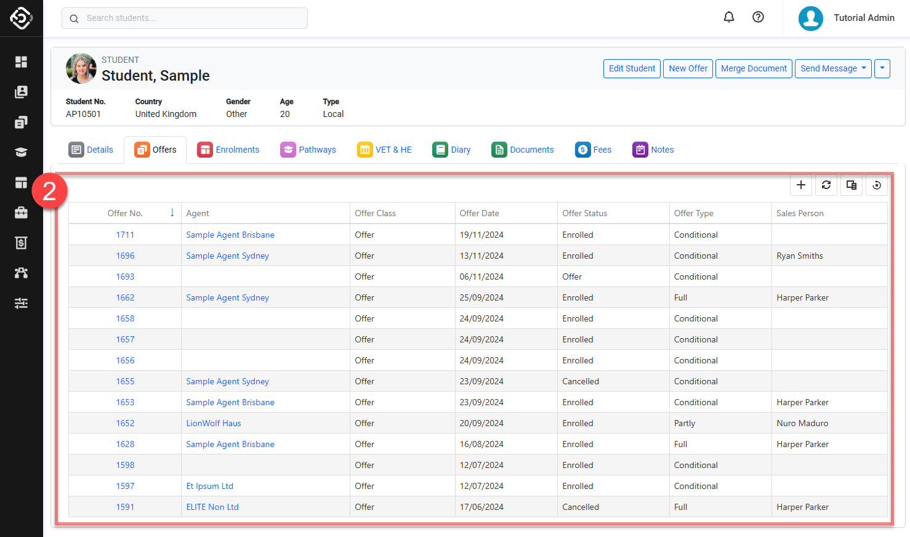Click the reset grid layout icon
The image size is (910, 537).
click(x=876, y=185)
